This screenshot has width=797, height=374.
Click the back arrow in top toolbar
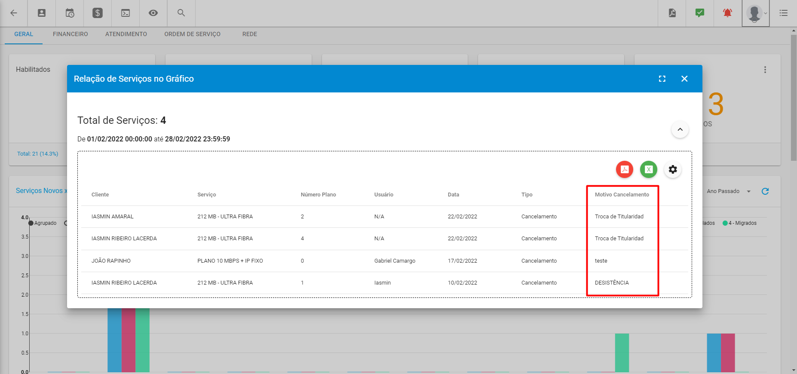point(14,13)
